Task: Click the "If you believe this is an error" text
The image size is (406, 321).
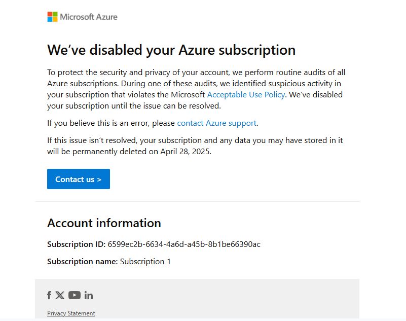Action: (98, 123)
